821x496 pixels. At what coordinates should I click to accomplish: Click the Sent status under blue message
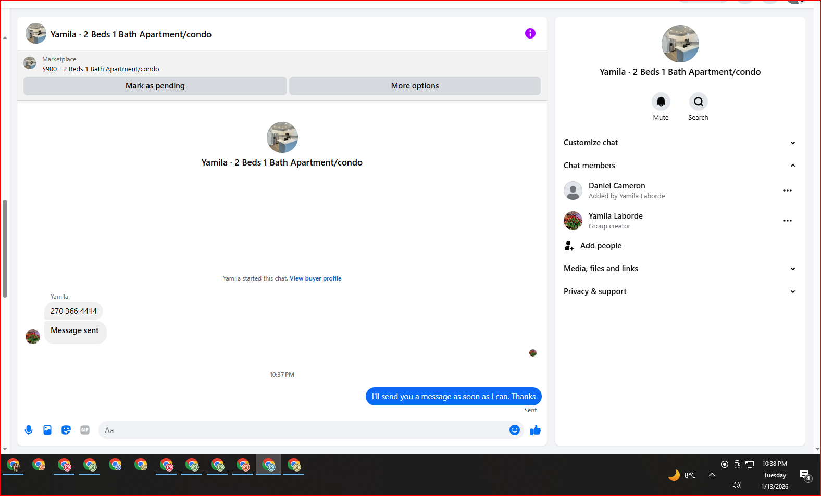[x=530, y=410]
